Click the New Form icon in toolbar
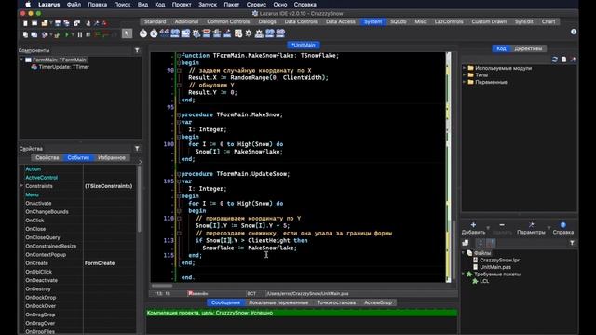 34,23
